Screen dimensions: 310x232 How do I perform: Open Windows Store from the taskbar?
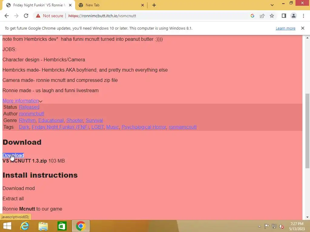[62, 226]
